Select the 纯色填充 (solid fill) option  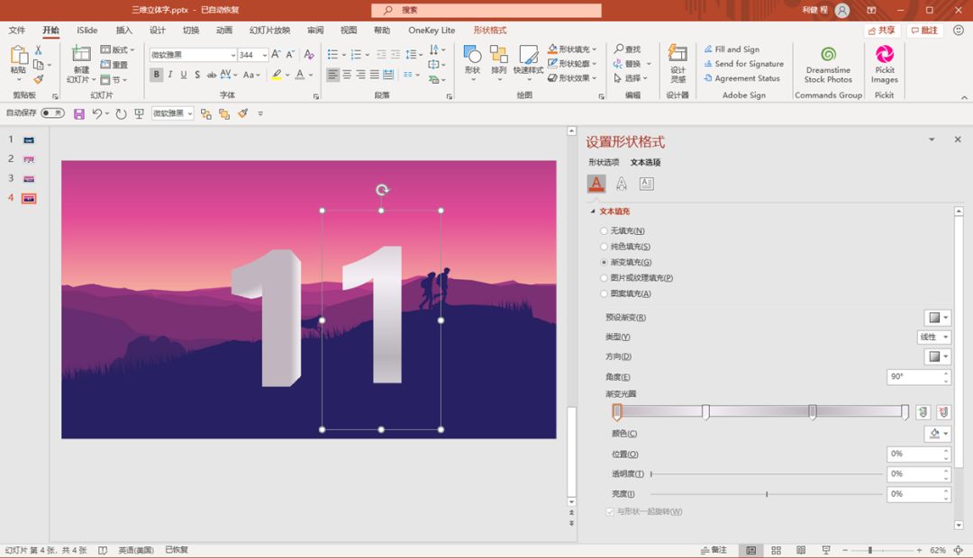(x=605, y=247)
